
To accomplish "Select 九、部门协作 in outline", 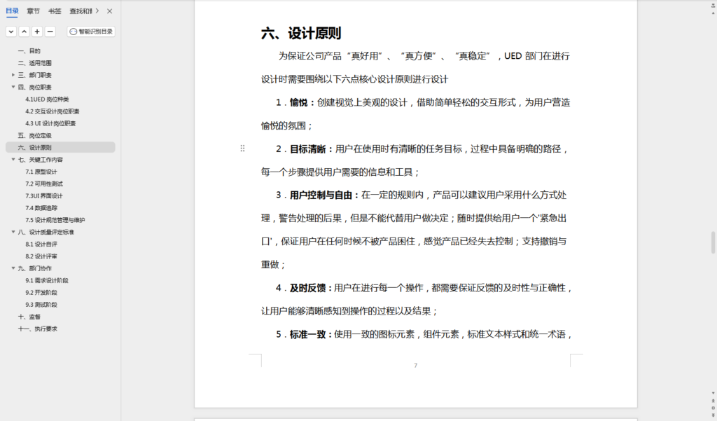I will pos(35,268).
